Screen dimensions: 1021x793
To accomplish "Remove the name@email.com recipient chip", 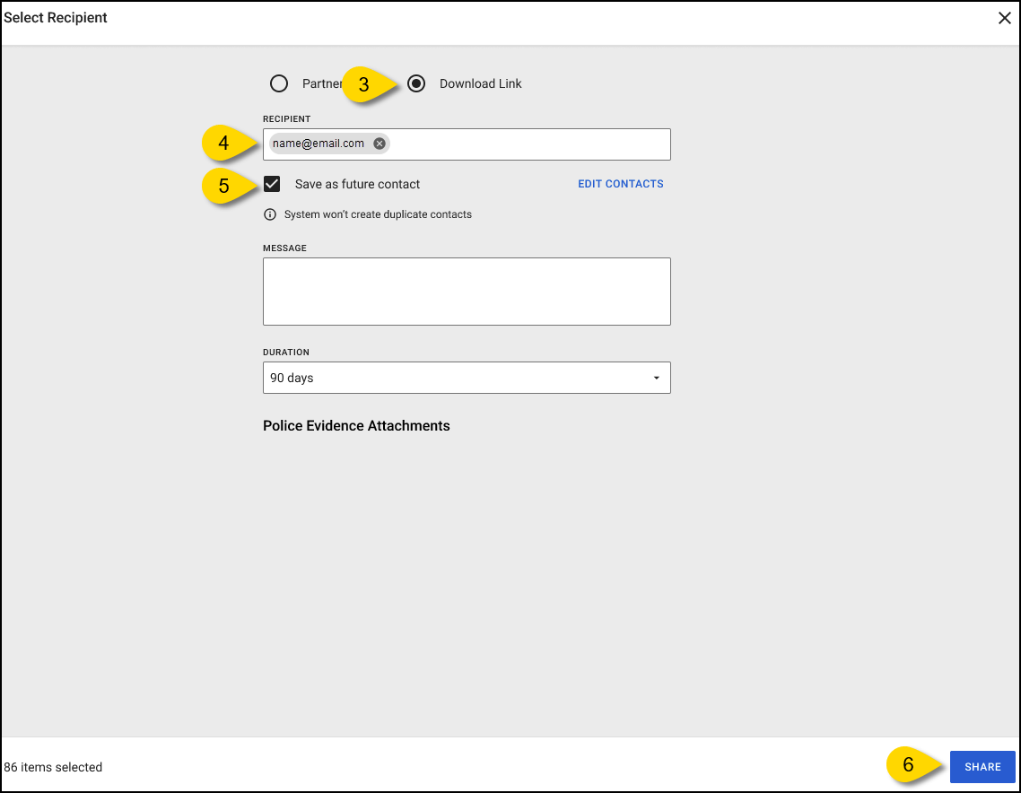I will 380,144.
